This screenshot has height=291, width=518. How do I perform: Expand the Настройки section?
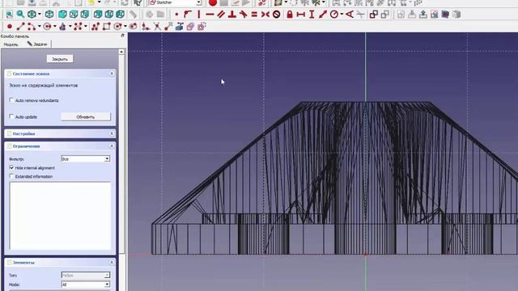(x=112, y=133)
